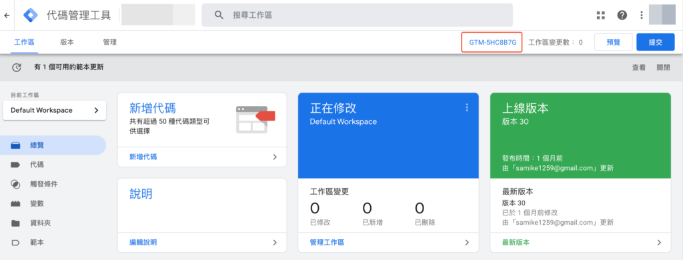Switch to the 工作區 tab
The height and width of the screenshot is (260, 683).
[24, 42]
